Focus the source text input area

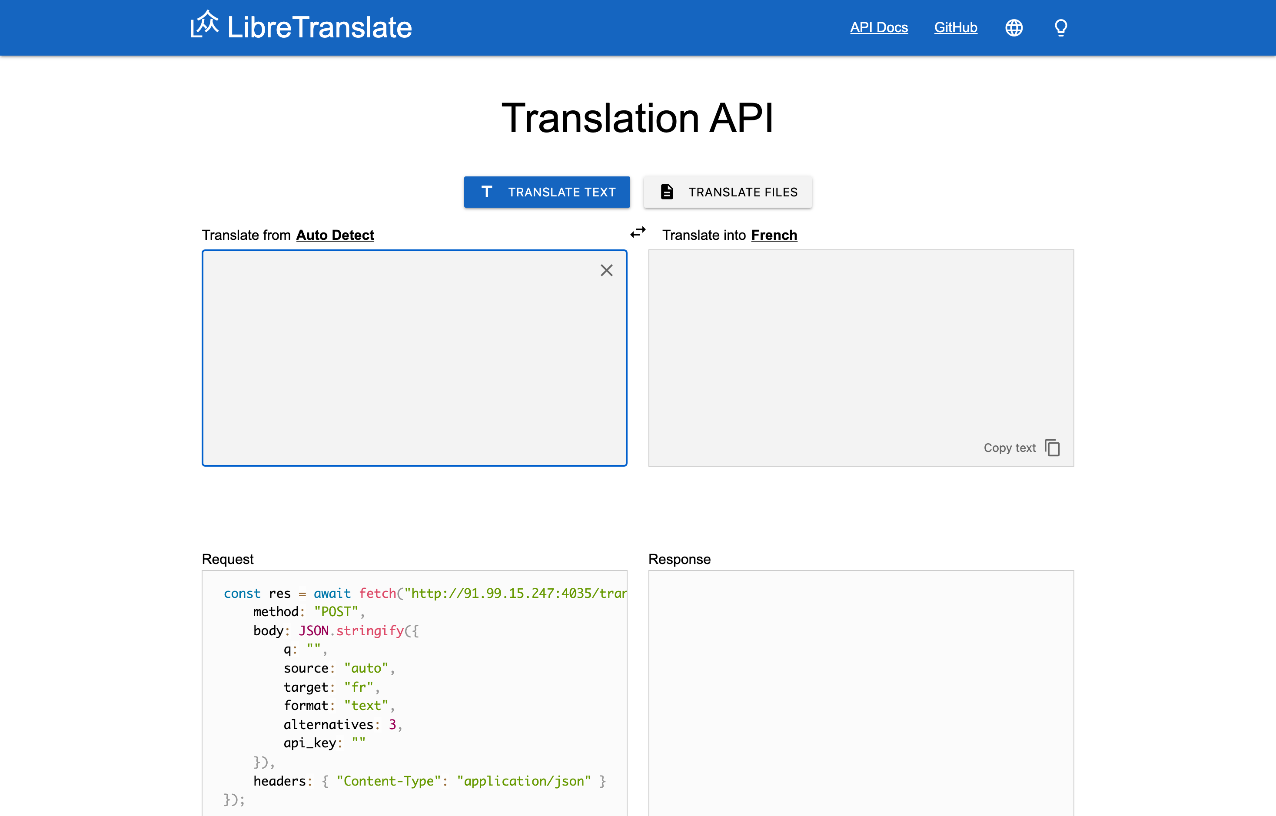(x=414, y=358)
